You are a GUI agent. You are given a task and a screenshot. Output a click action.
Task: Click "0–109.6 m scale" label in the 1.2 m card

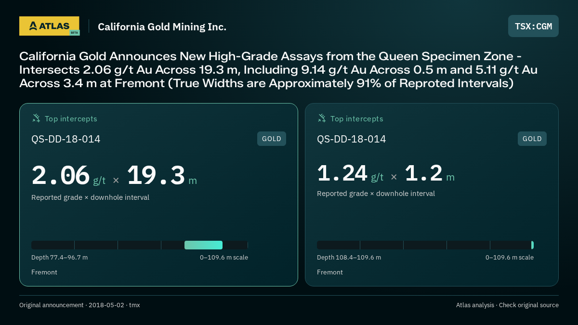click(510, 258)
